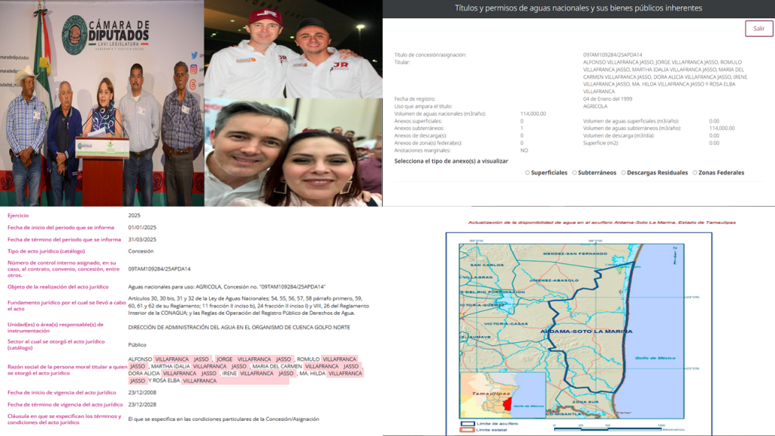Select the Subterráneos anexo option
775x436 pixels.
[x=574, y=173]
